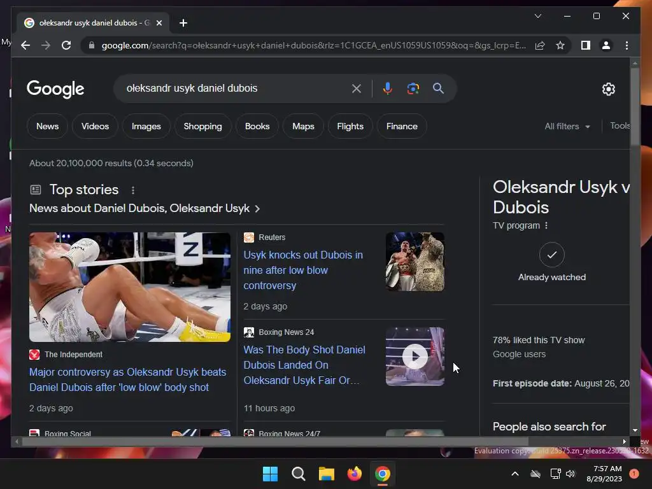Share this page from address bar
Image resolution: width=652 pixels, height=489 pixels.
tap(540, 45)
